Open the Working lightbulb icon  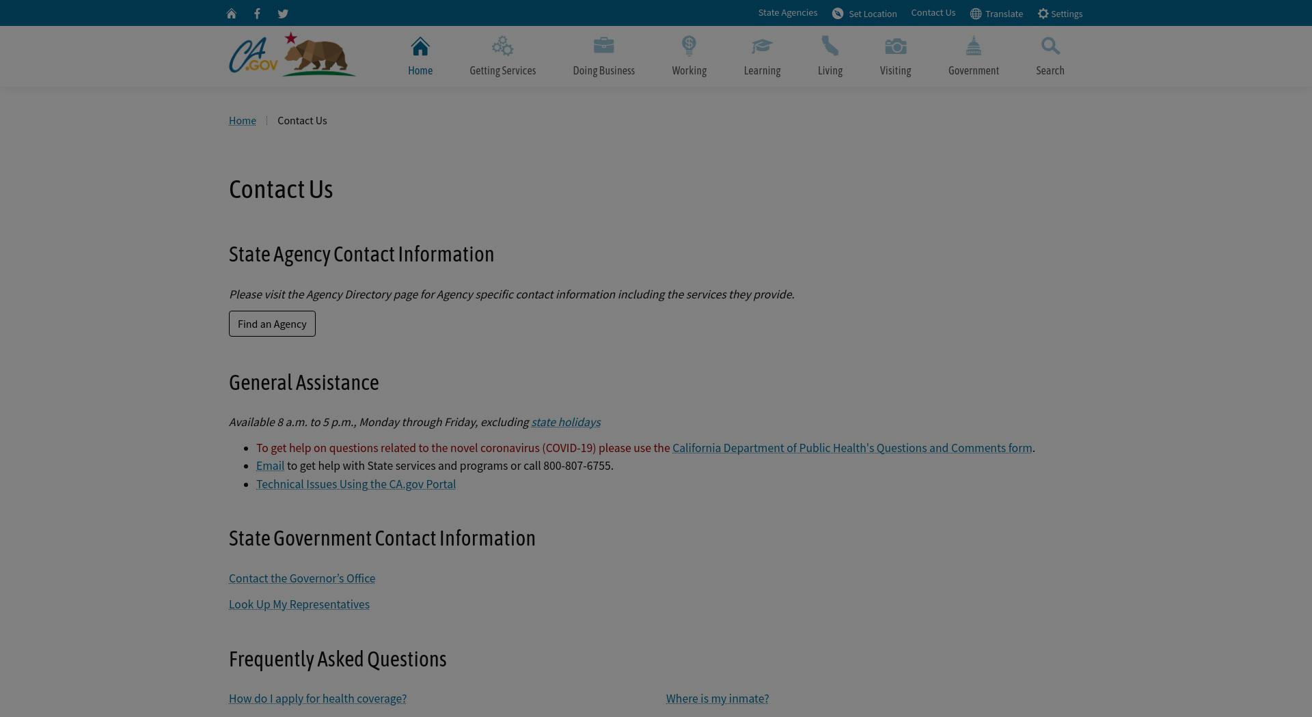pyautogui.click(x=689, y=46)
